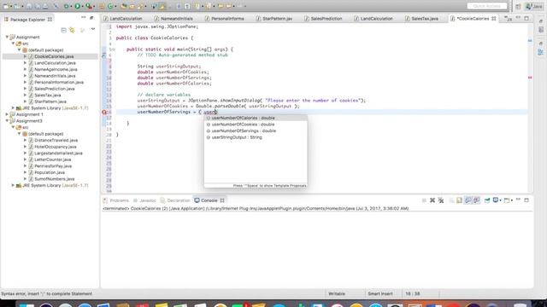Click Terminate square icon in Console toolbar
547x307 pixels.
(424, 200)
